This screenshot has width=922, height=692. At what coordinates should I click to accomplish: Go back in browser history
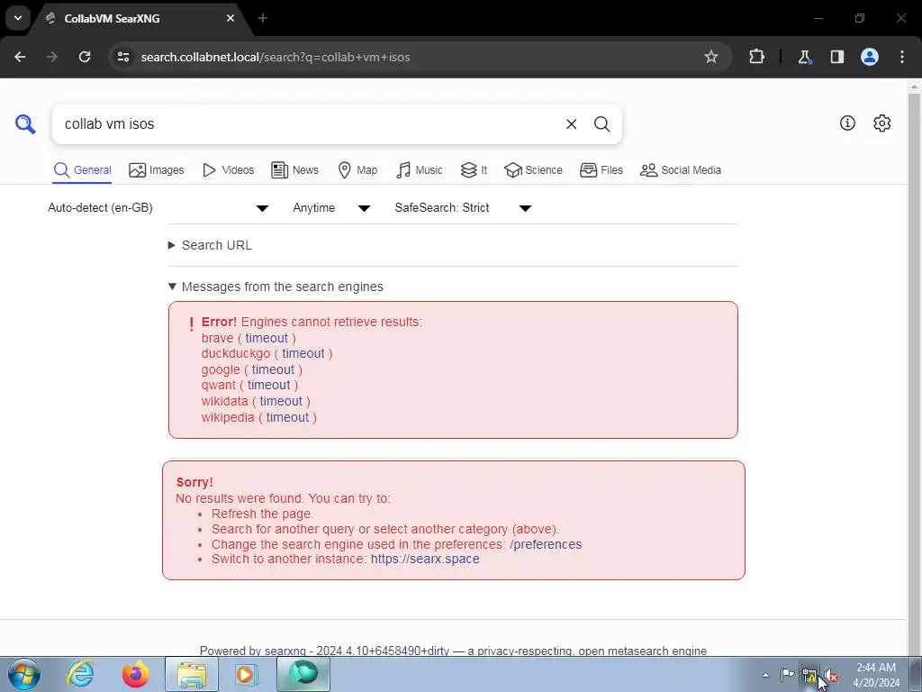pos(20,57)
